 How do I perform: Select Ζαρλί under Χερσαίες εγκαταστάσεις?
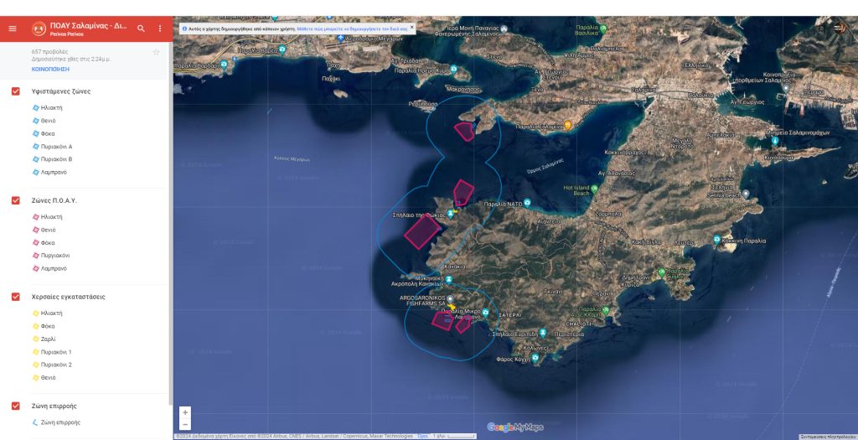tap(48, 339)
